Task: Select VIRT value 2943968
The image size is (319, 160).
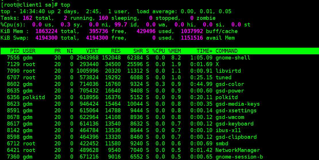Action: click(x=87, y=58)
